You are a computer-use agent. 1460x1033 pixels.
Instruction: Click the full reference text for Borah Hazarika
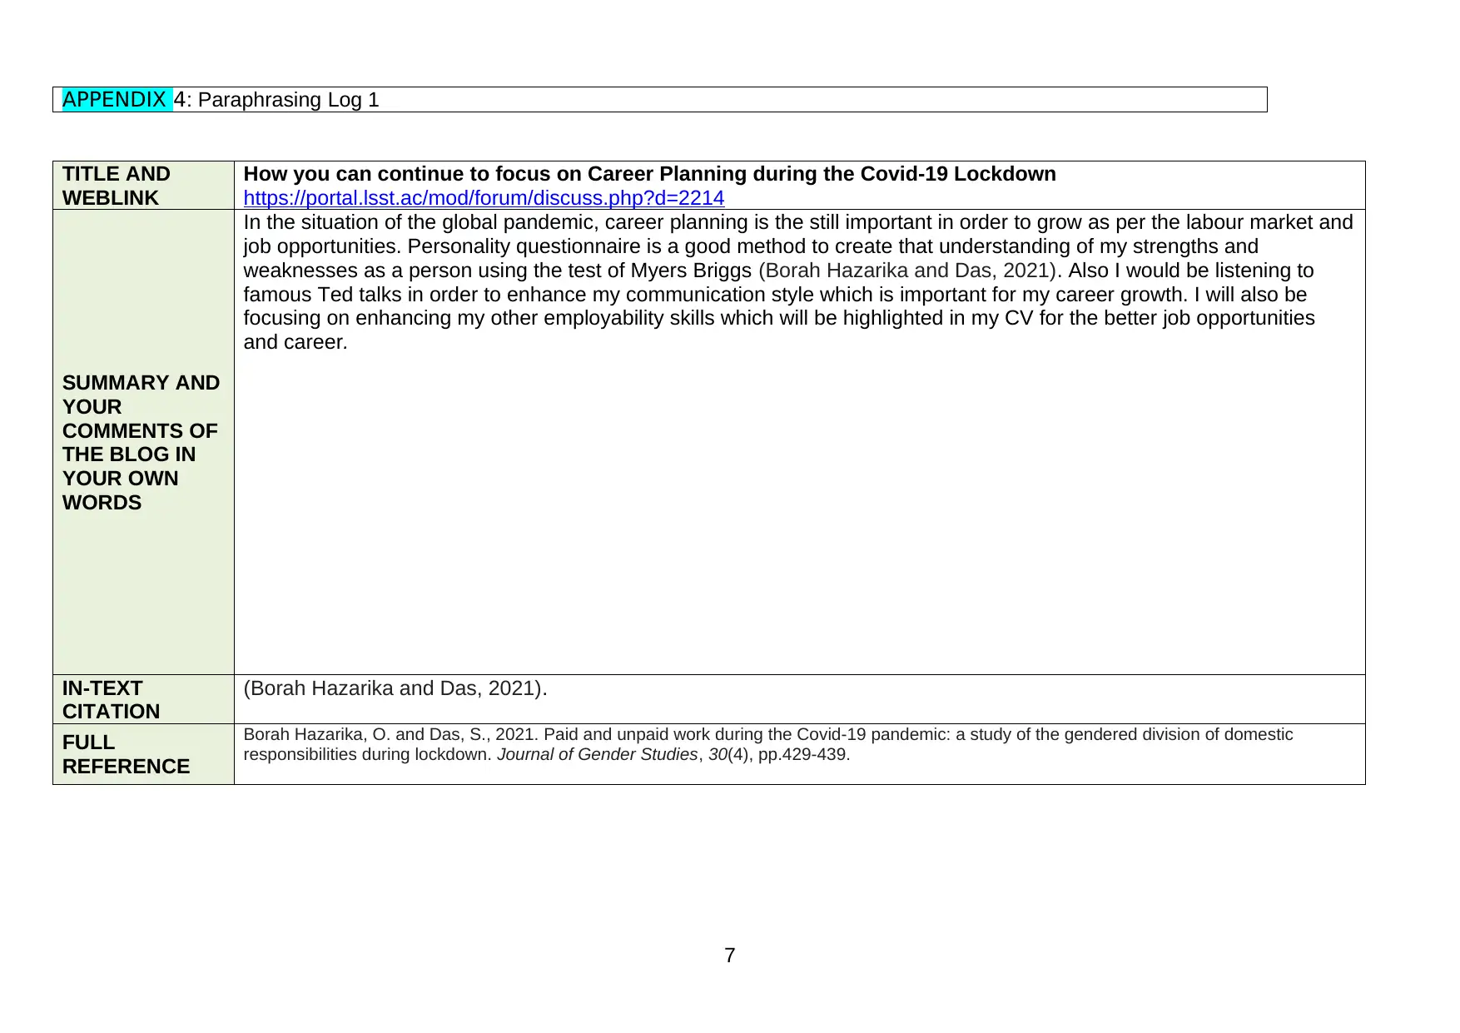pos(767,744)
